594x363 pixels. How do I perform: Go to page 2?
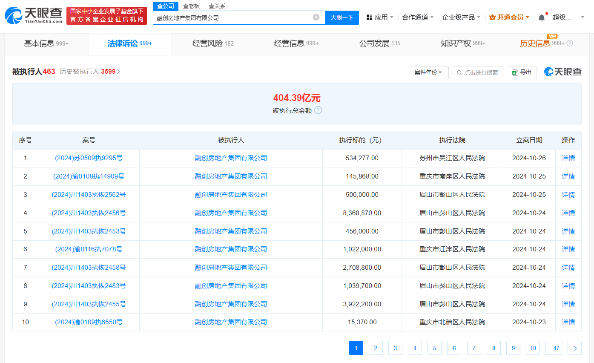click(376, 348)
